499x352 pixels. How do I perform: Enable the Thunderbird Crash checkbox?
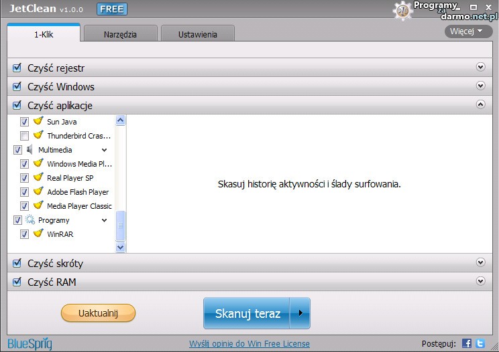24,136
